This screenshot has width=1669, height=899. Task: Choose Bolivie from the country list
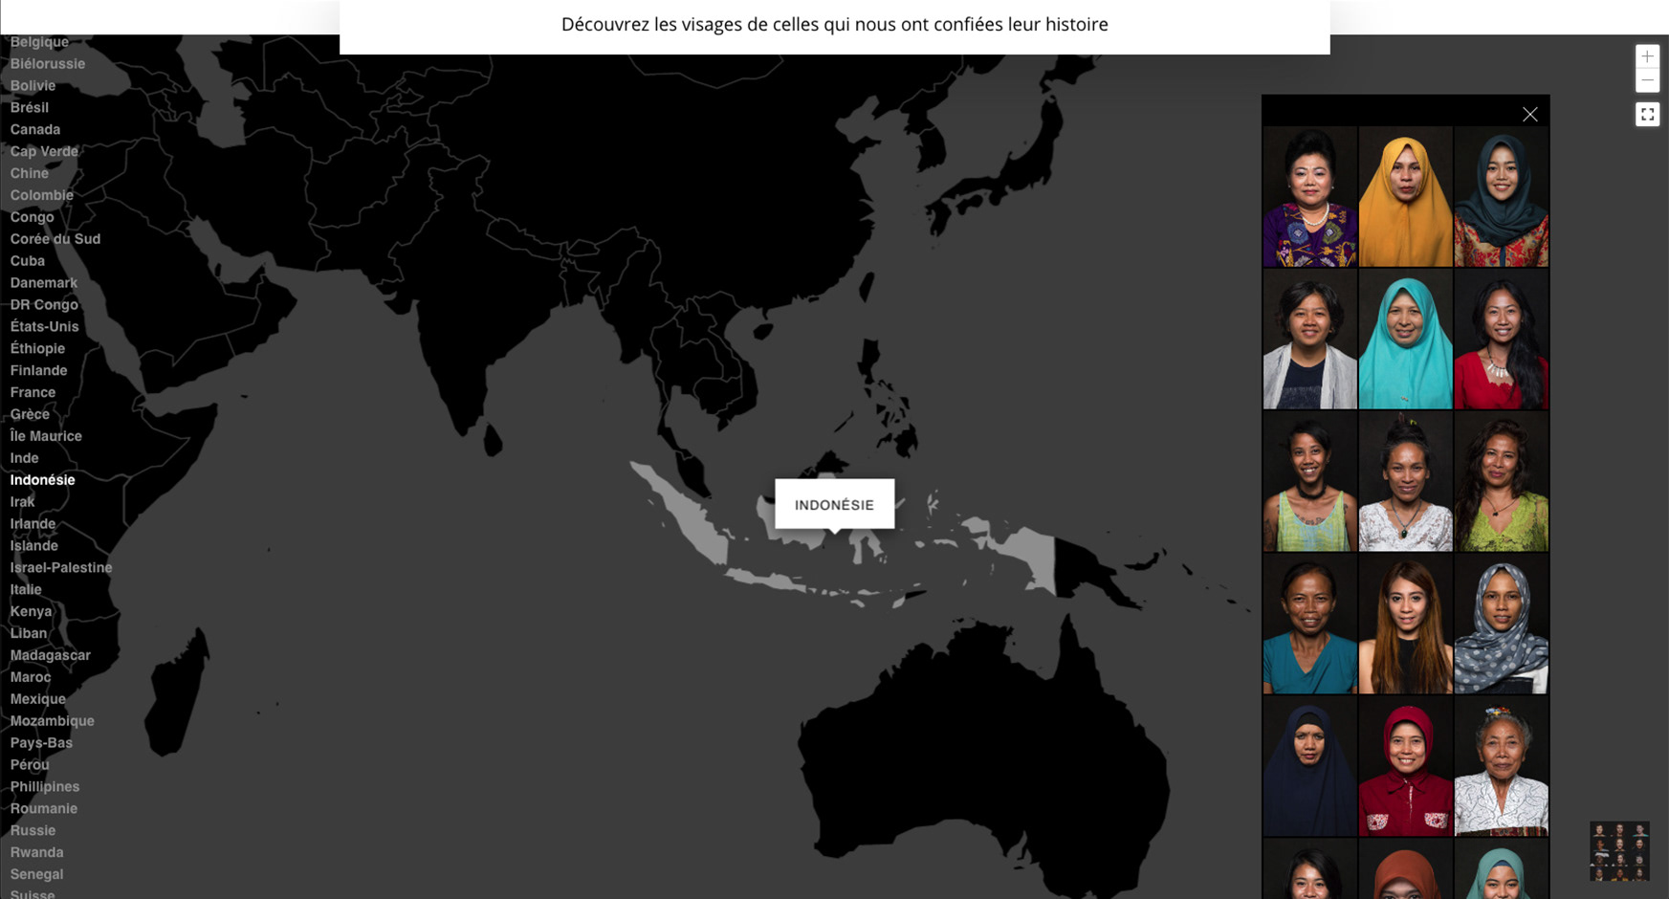coord(33,86)
